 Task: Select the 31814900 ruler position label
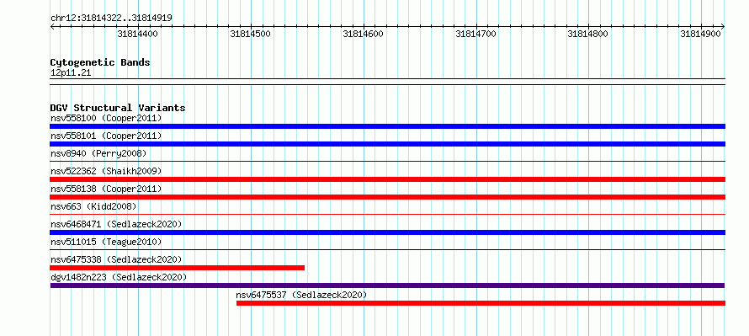701,34
